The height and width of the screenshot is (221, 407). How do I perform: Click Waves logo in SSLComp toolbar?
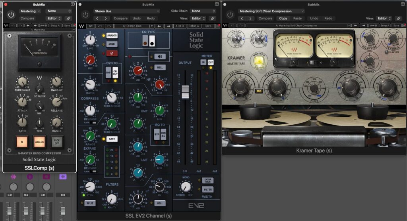click(x=6, y=26)
